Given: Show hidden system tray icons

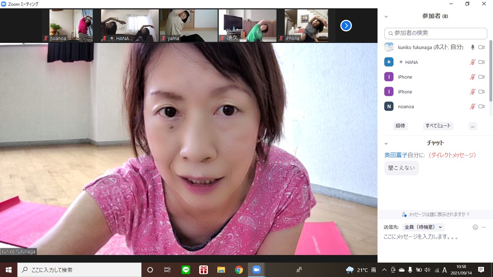Looking at the screenshot, I should pyautogui.click(x=384, y=270).
